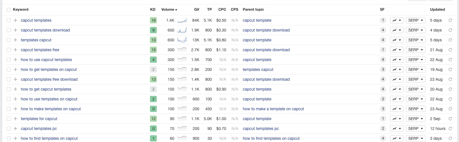Refresh 'capcut templates free download' row data
This screenshot has height=142, width=459.
450,79
